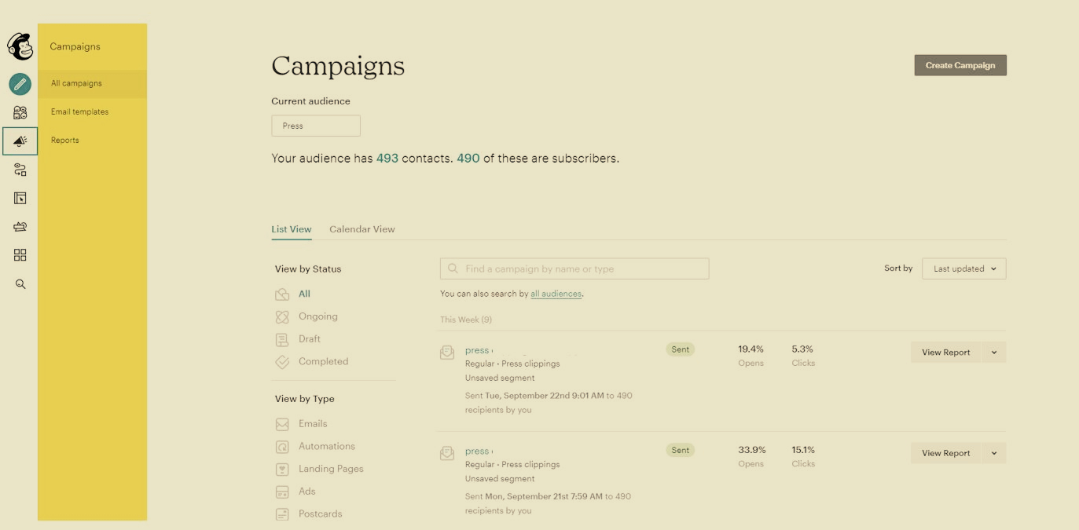The height and width of the screenshot is (530, 1079).
Task: Filter campaigns by Draft status
Action: point(309,339)
